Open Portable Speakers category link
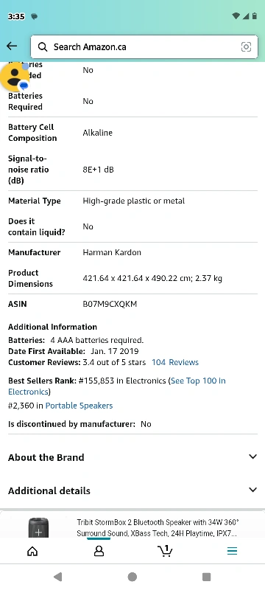 pos(79,406)
